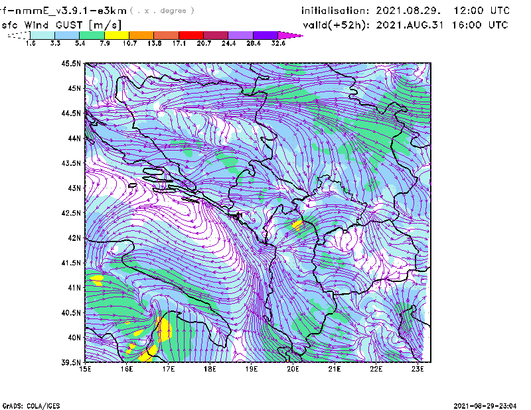The height and width of the screenshot is (410, 531).
Task: Click the 45N latitude label
Action: [x=74, y=88]
